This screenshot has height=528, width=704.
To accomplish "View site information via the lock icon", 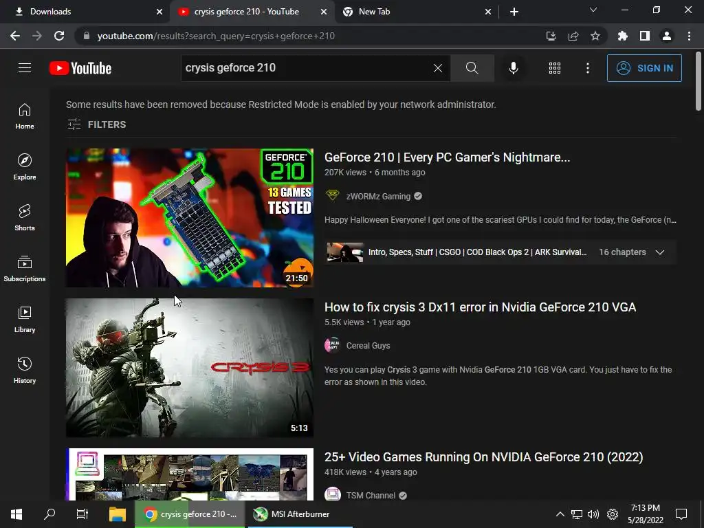I will point(87,36).
